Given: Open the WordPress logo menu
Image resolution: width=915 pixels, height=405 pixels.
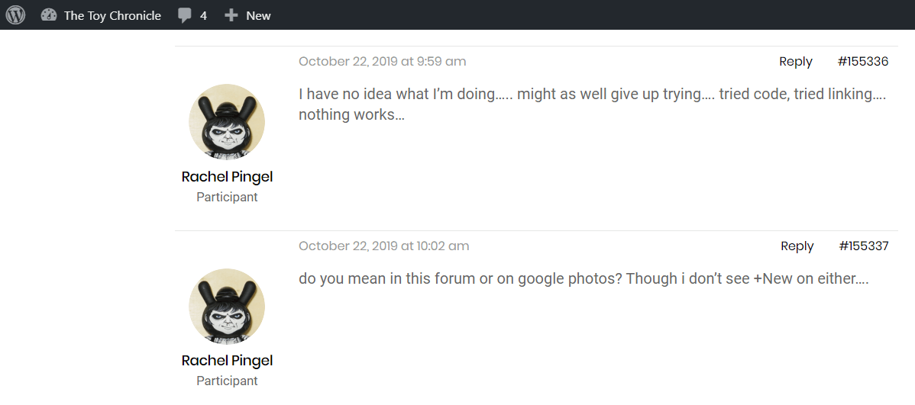Looking at the screenshot, I should coord(15,15).
